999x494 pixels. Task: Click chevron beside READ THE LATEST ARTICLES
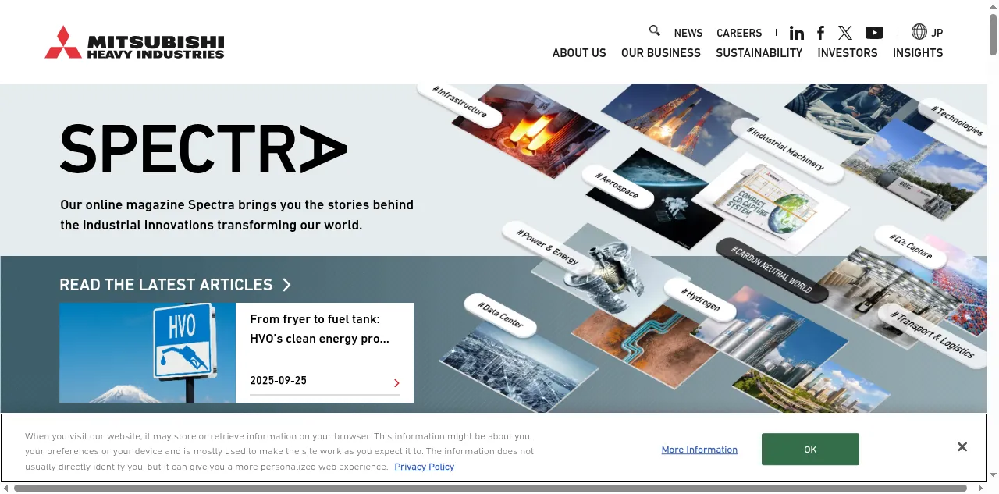click(x=286, y=285)
